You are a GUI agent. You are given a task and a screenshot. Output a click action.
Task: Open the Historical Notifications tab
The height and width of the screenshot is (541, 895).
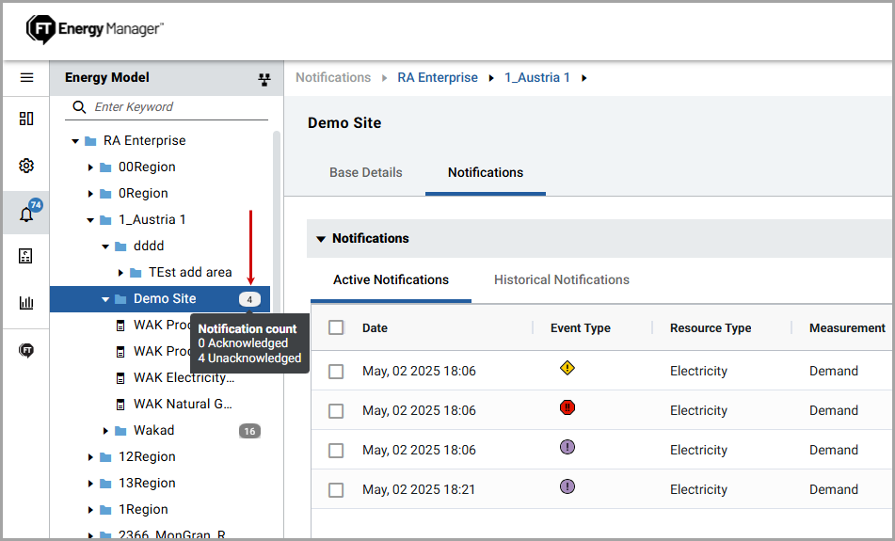point(561,279)
